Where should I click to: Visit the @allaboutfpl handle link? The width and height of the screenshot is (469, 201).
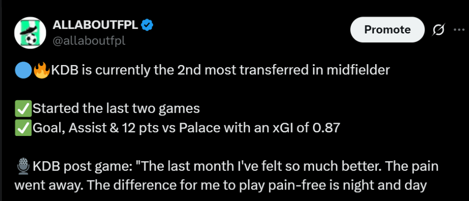click(x=89, y=41)
